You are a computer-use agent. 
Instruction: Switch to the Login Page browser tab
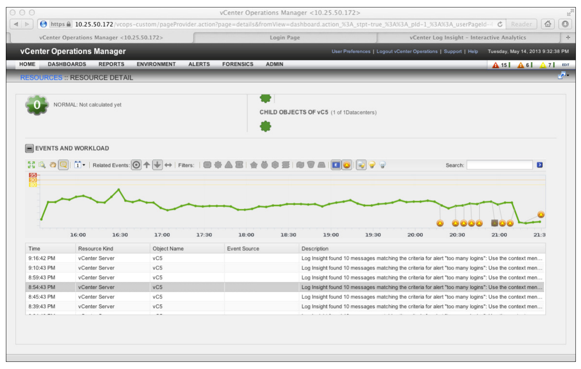click(285, 38)
